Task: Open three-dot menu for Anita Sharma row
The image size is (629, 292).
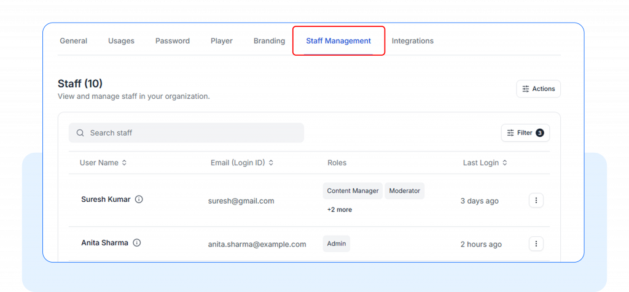Action: 536,244
